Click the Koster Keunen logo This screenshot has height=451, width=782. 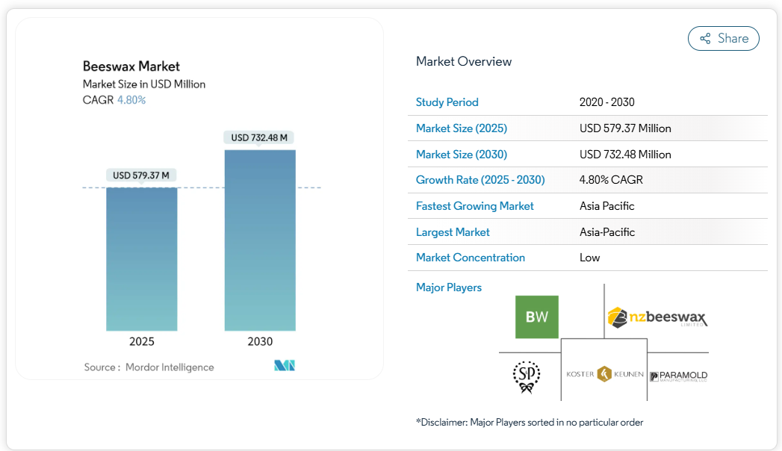tap(604, 374)
